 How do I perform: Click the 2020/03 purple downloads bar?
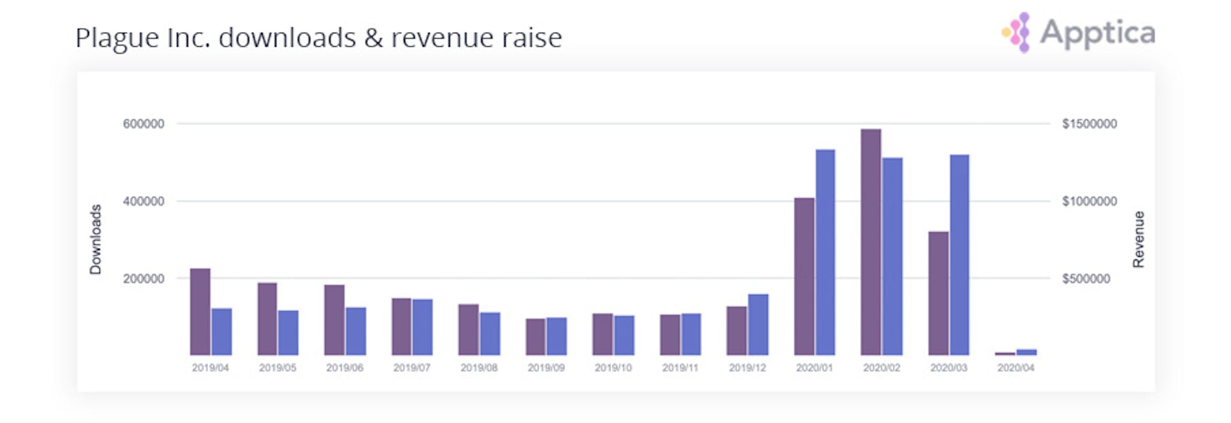point(938,293)
